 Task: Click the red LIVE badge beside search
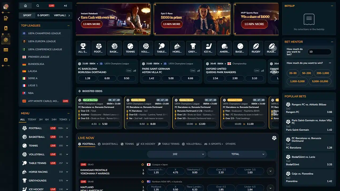[x=52, y=6]
